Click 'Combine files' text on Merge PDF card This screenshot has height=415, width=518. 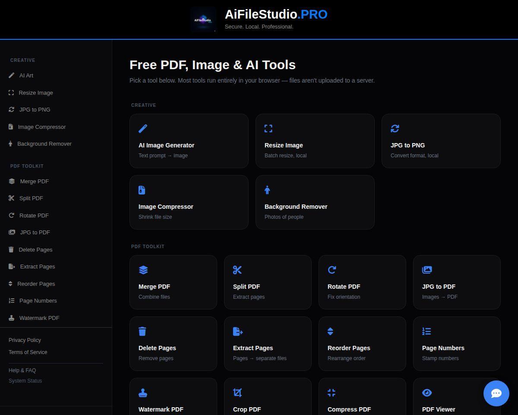tap(154, 297)
